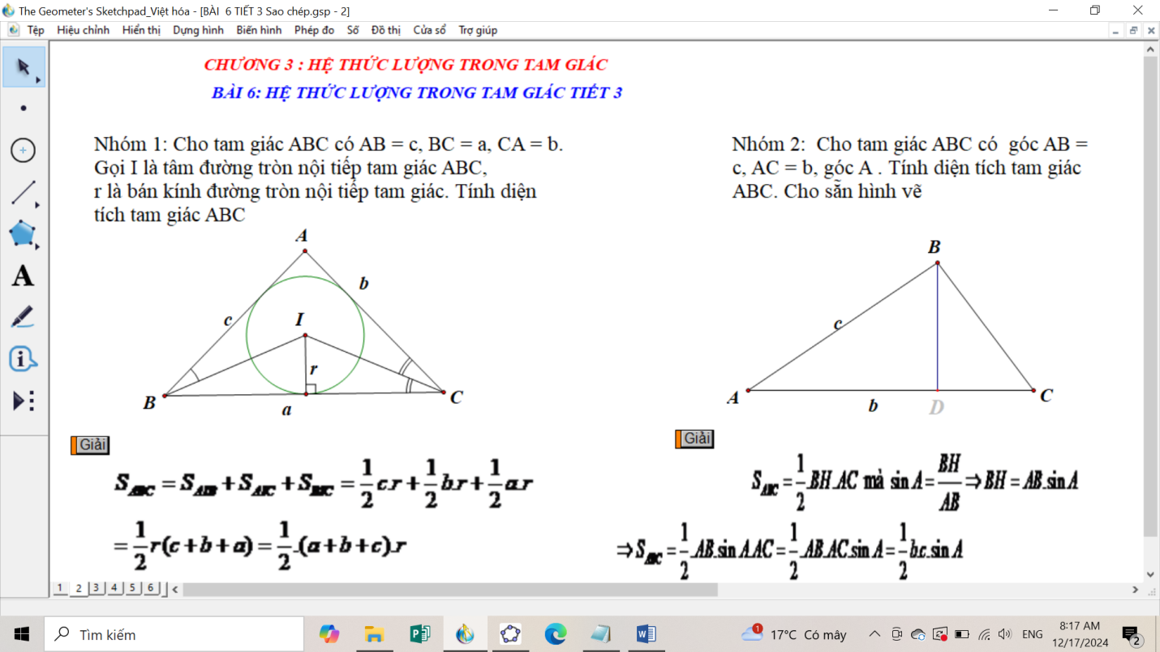Switch to page tab 6
The width and height of the screenshot is (1160, 652).
tap(150, 588)
